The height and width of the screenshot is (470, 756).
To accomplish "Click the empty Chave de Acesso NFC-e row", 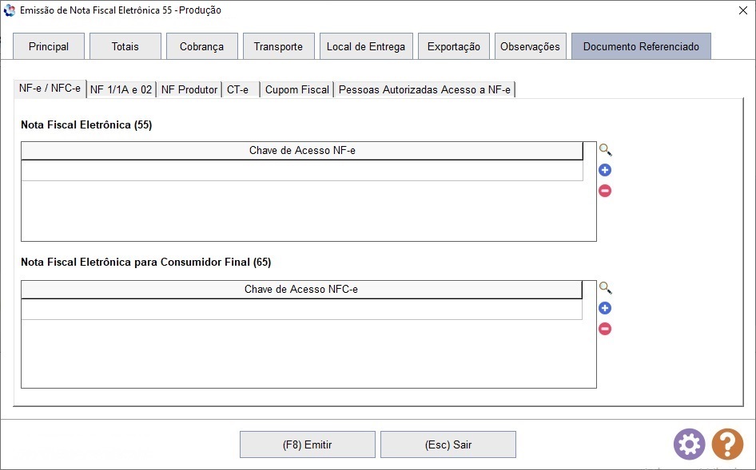I will tap(302, 309).
